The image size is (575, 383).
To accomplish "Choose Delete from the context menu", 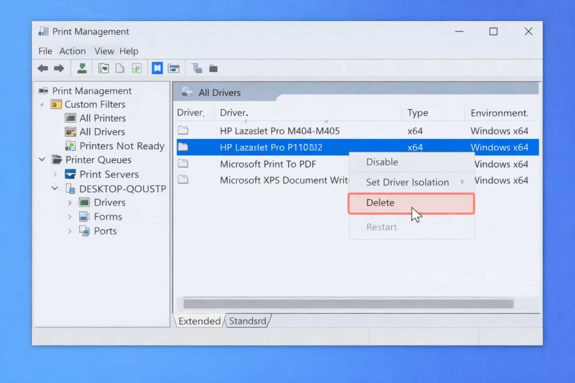I will point(380,203).
